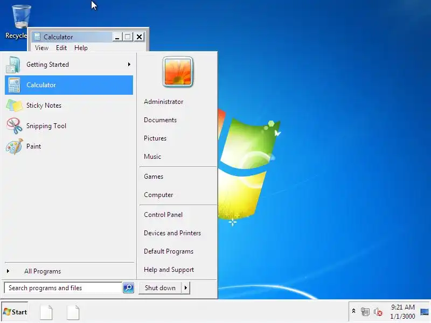
Task: Open Computer from Start menu
Action: 158,195
